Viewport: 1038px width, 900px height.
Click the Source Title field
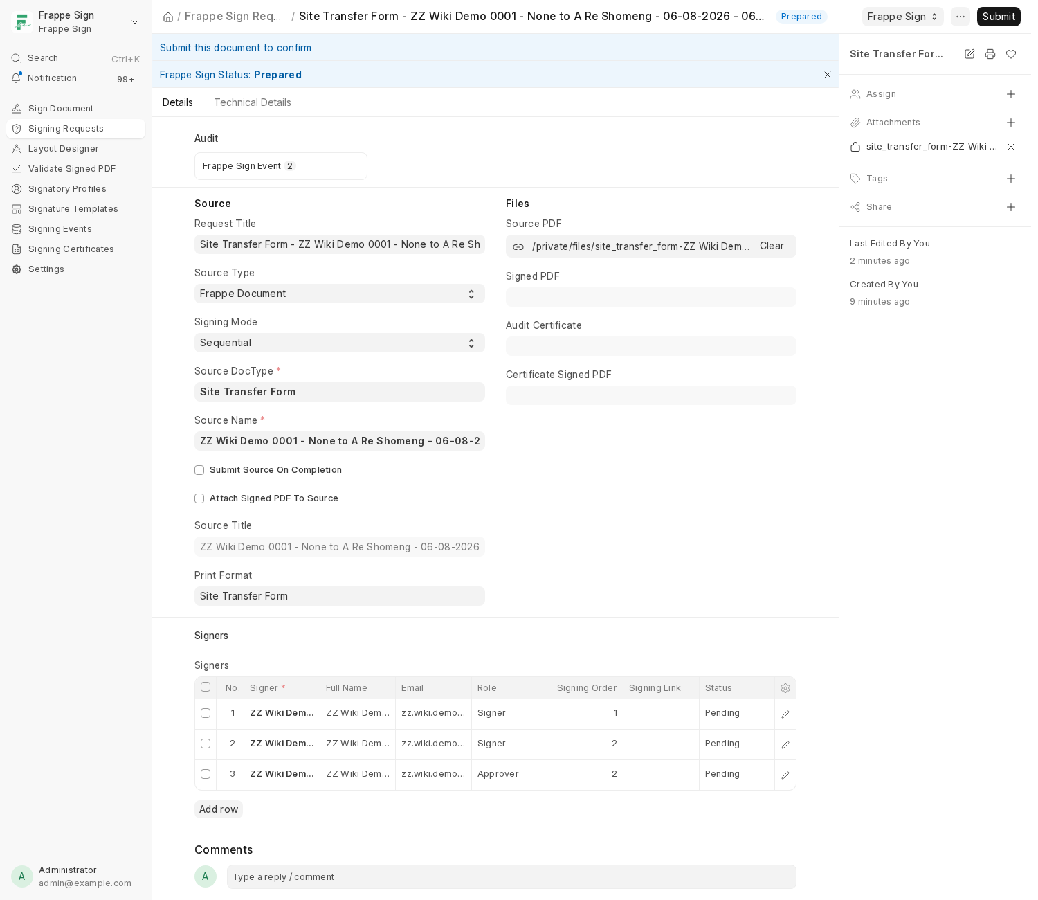[x=340, y=547]
